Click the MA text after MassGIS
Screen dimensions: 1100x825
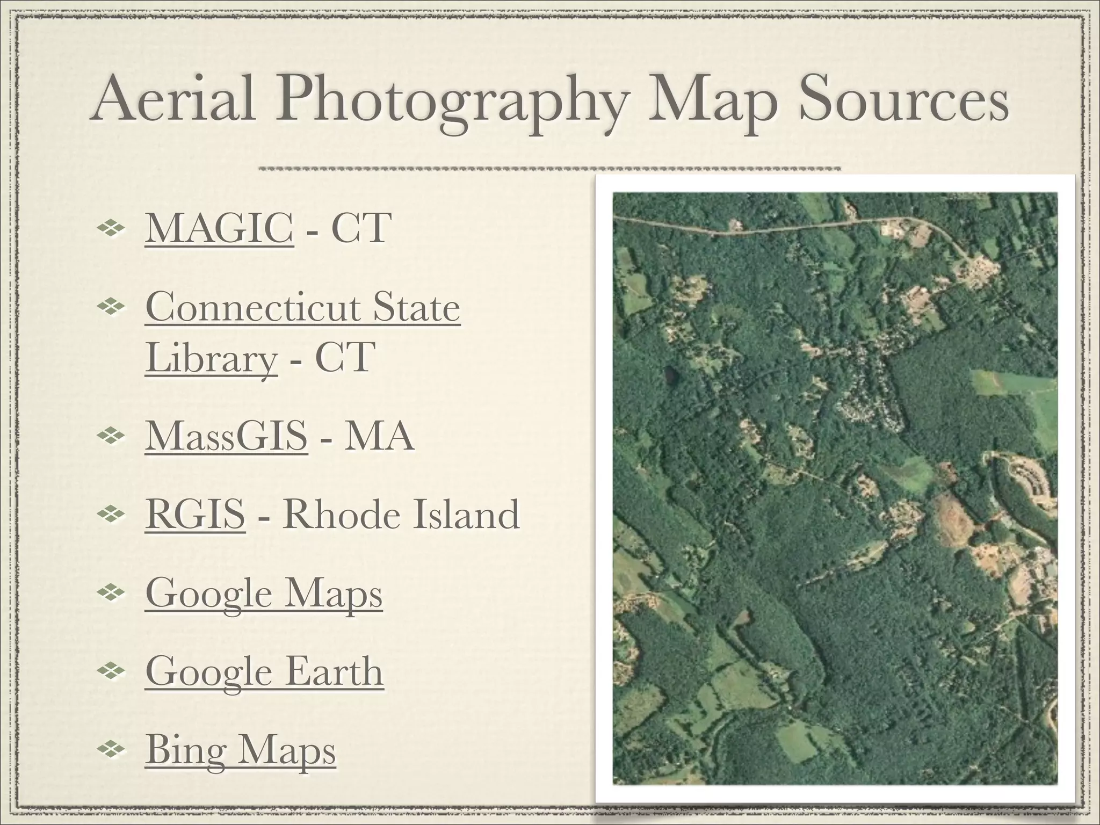point(379,436)
